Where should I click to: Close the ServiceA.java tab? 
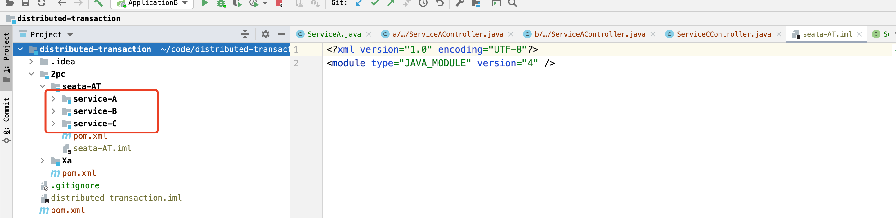[369, 34]
